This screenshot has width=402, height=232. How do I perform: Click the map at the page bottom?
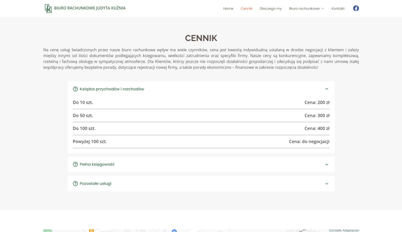201,229
